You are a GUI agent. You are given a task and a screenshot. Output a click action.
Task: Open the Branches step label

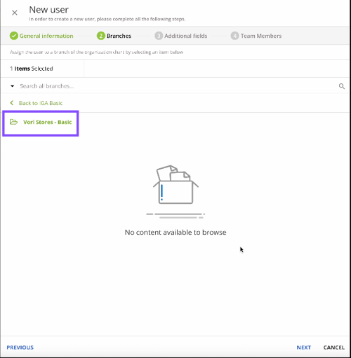point(119,36)
